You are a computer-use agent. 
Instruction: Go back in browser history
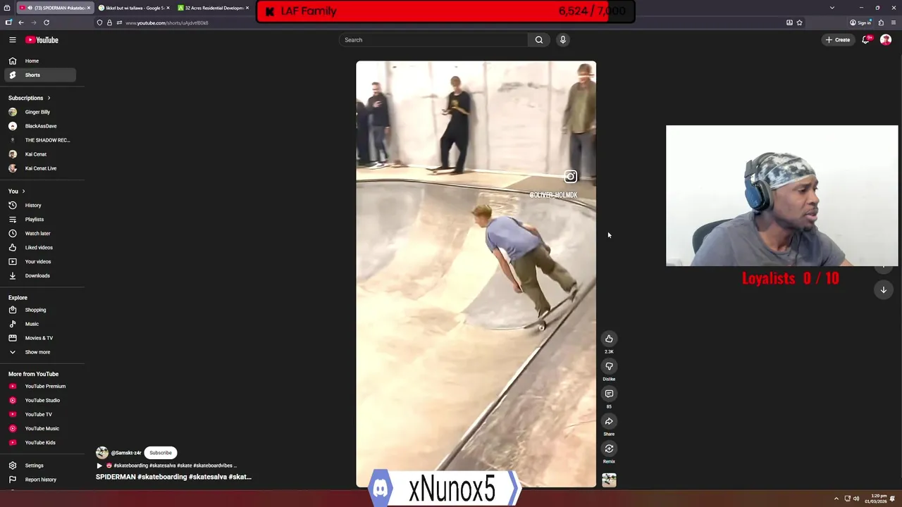pos(21,23)
